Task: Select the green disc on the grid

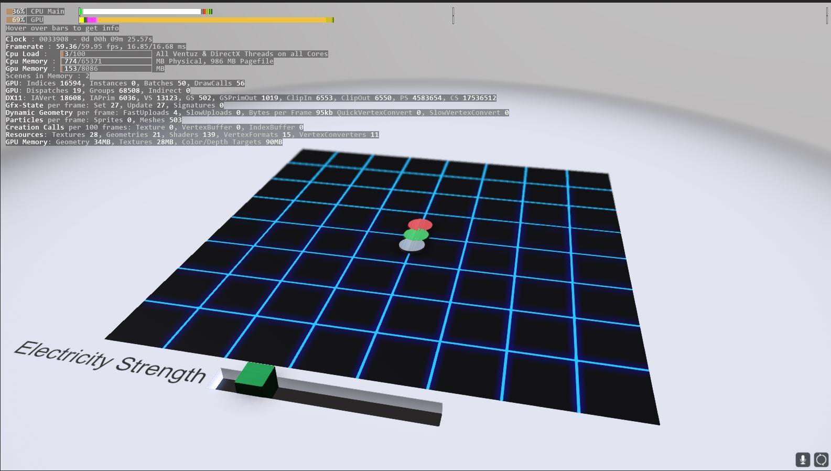Action: pos(416,234)
